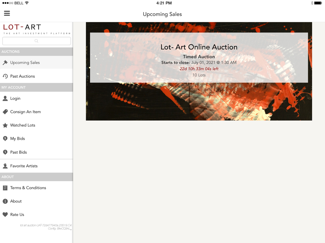Click the person icon beside Login
Screen dimensions: 325x243
[5, 98]
